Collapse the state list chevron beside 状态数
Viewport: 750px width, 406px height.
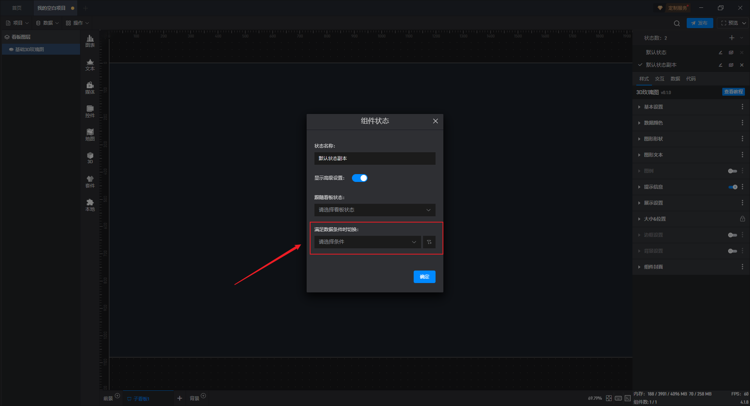tap(742, 38)
